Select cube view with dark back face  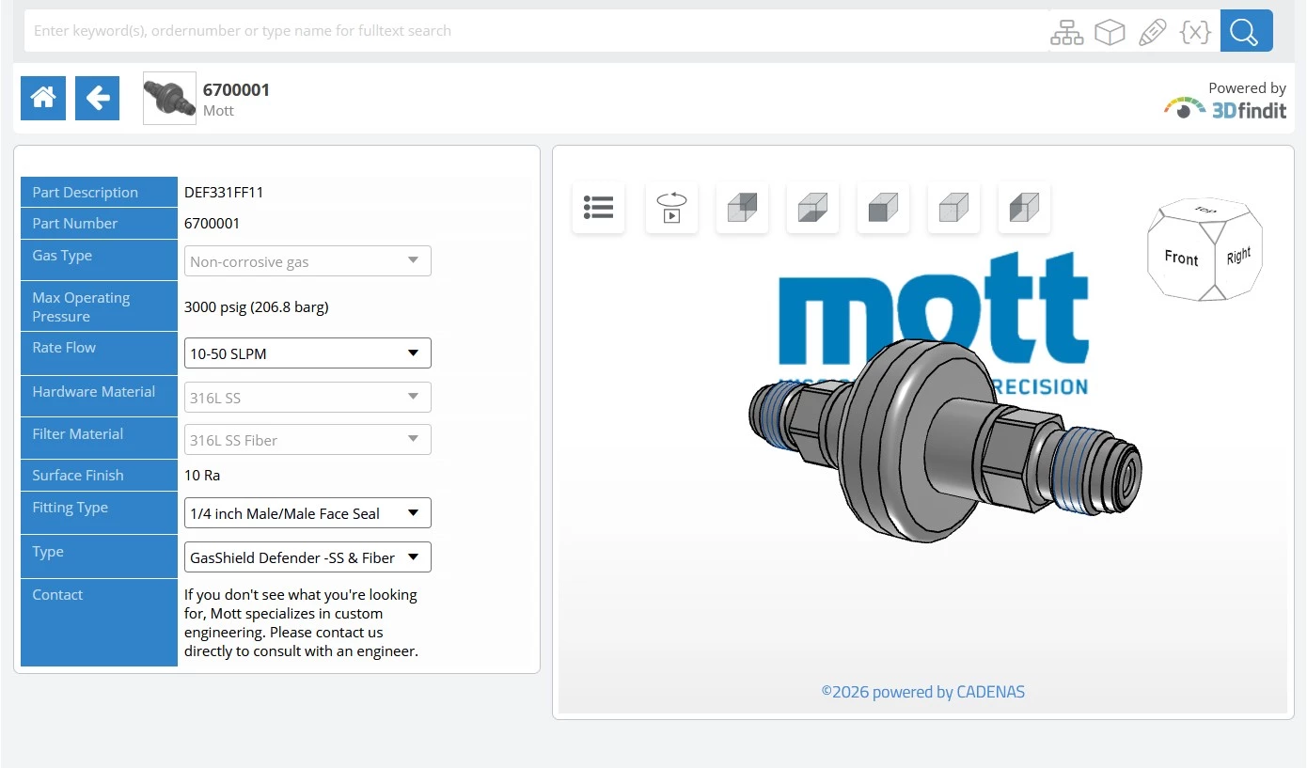pos(742,207)
